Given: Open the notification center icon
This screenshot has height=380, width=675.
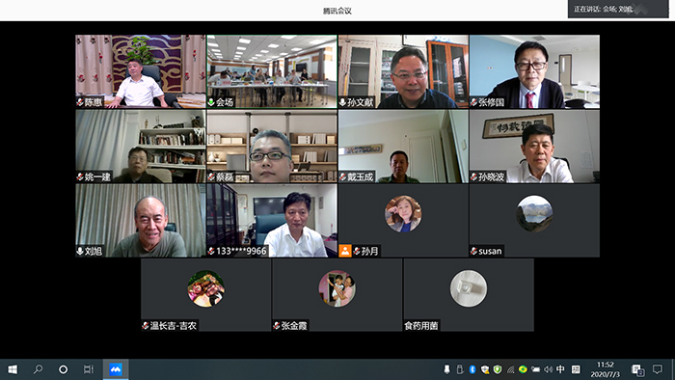Looking at the screenshot, I should (x=658, y=369).
